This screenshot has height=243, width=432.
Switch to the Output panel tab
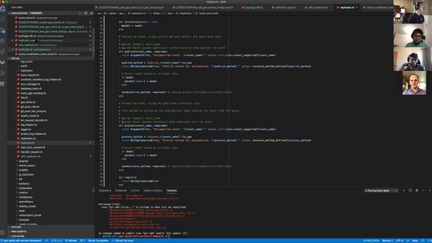pos(135,190)
